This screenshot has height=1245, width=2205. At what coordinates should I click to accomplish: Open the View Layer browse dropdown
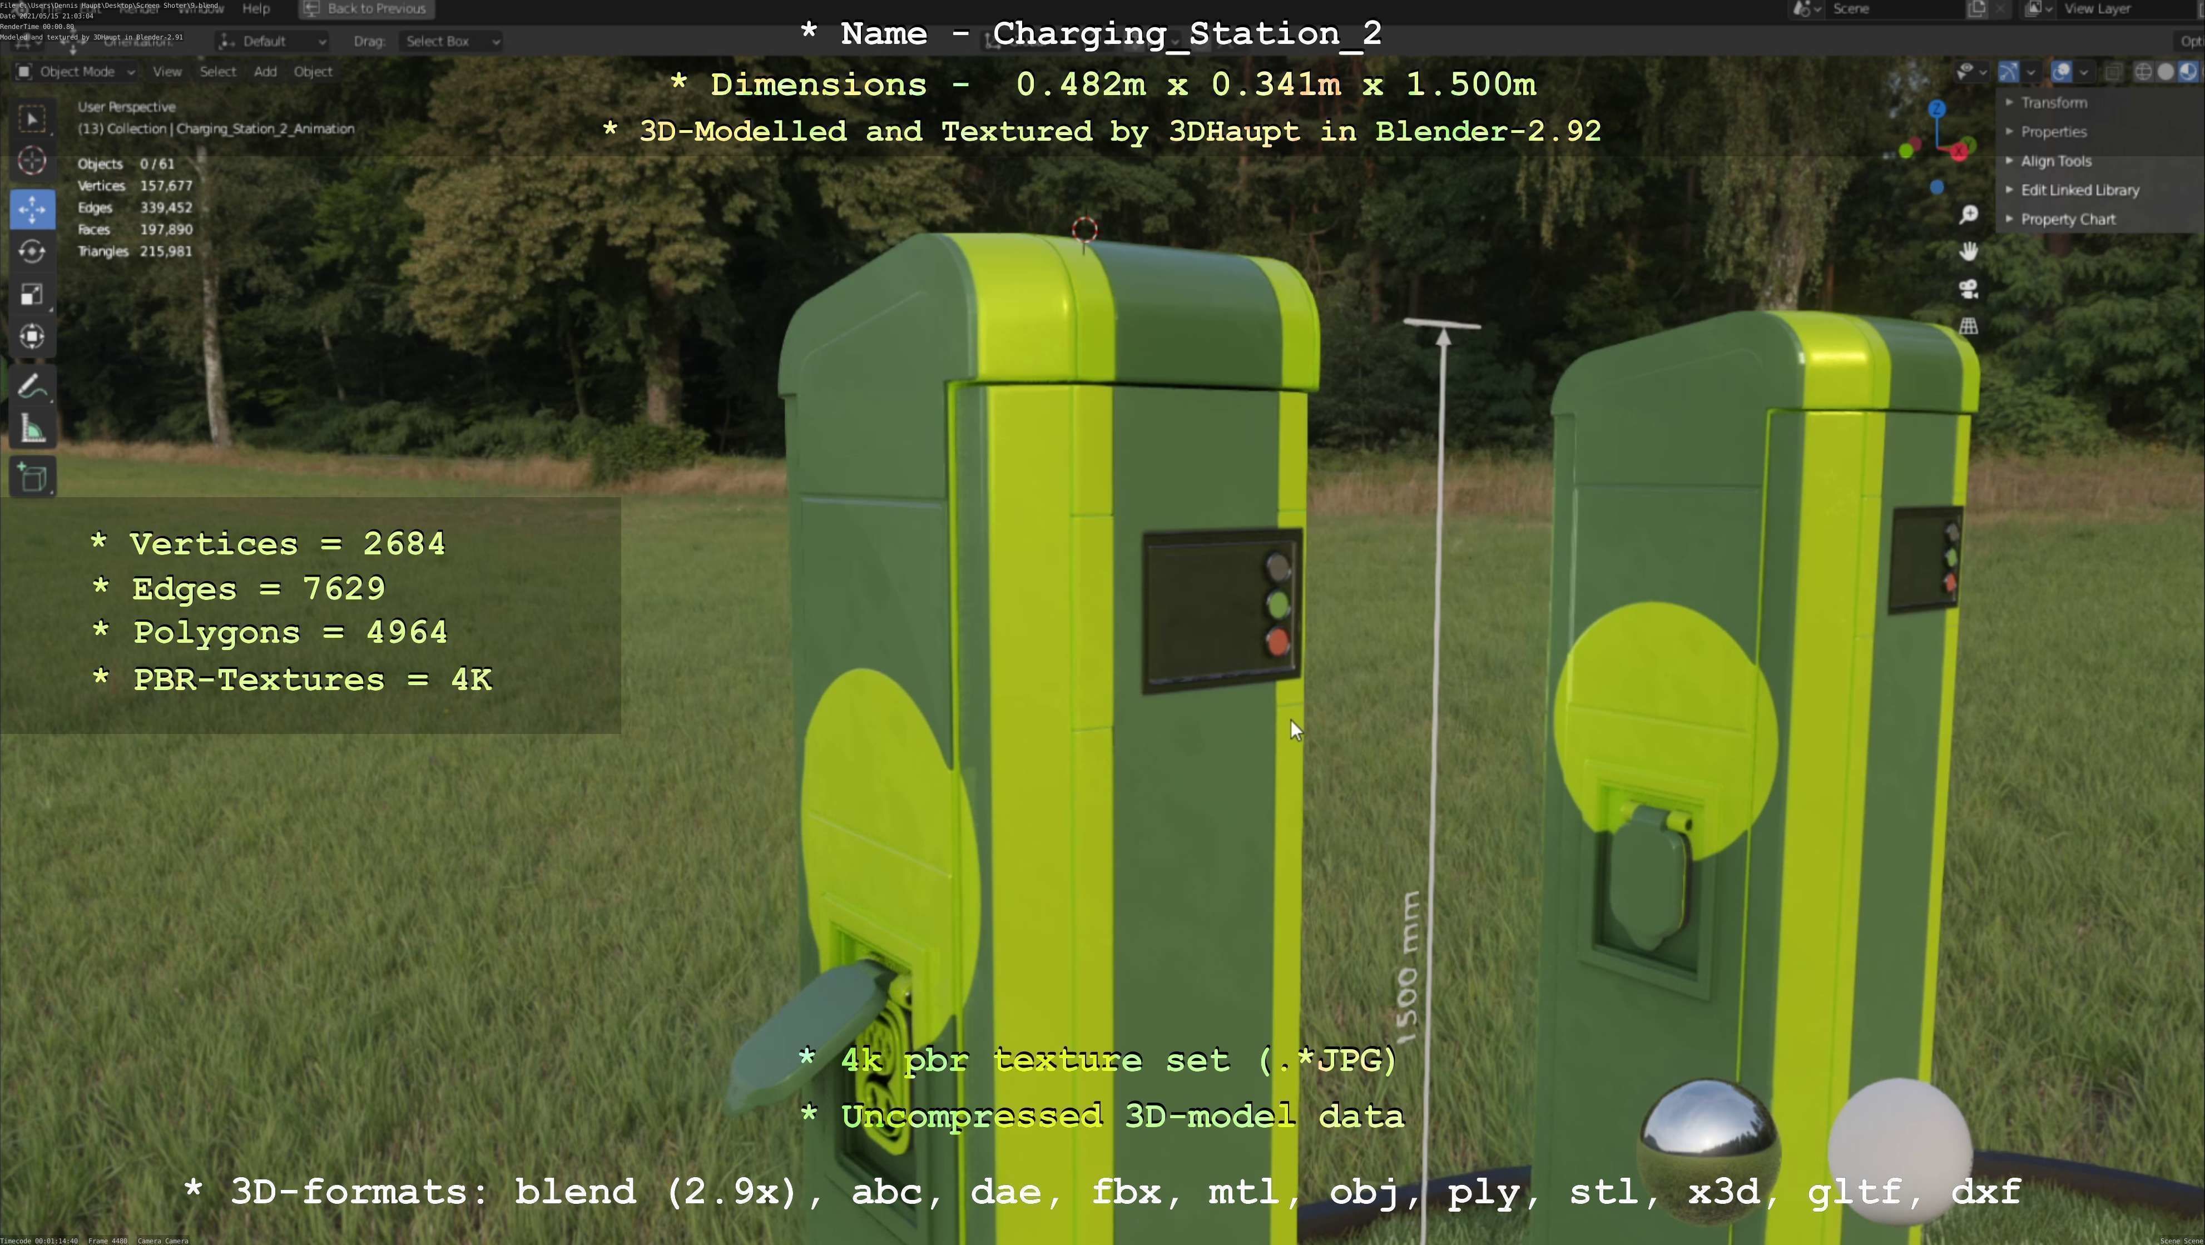pos(2038,8)
